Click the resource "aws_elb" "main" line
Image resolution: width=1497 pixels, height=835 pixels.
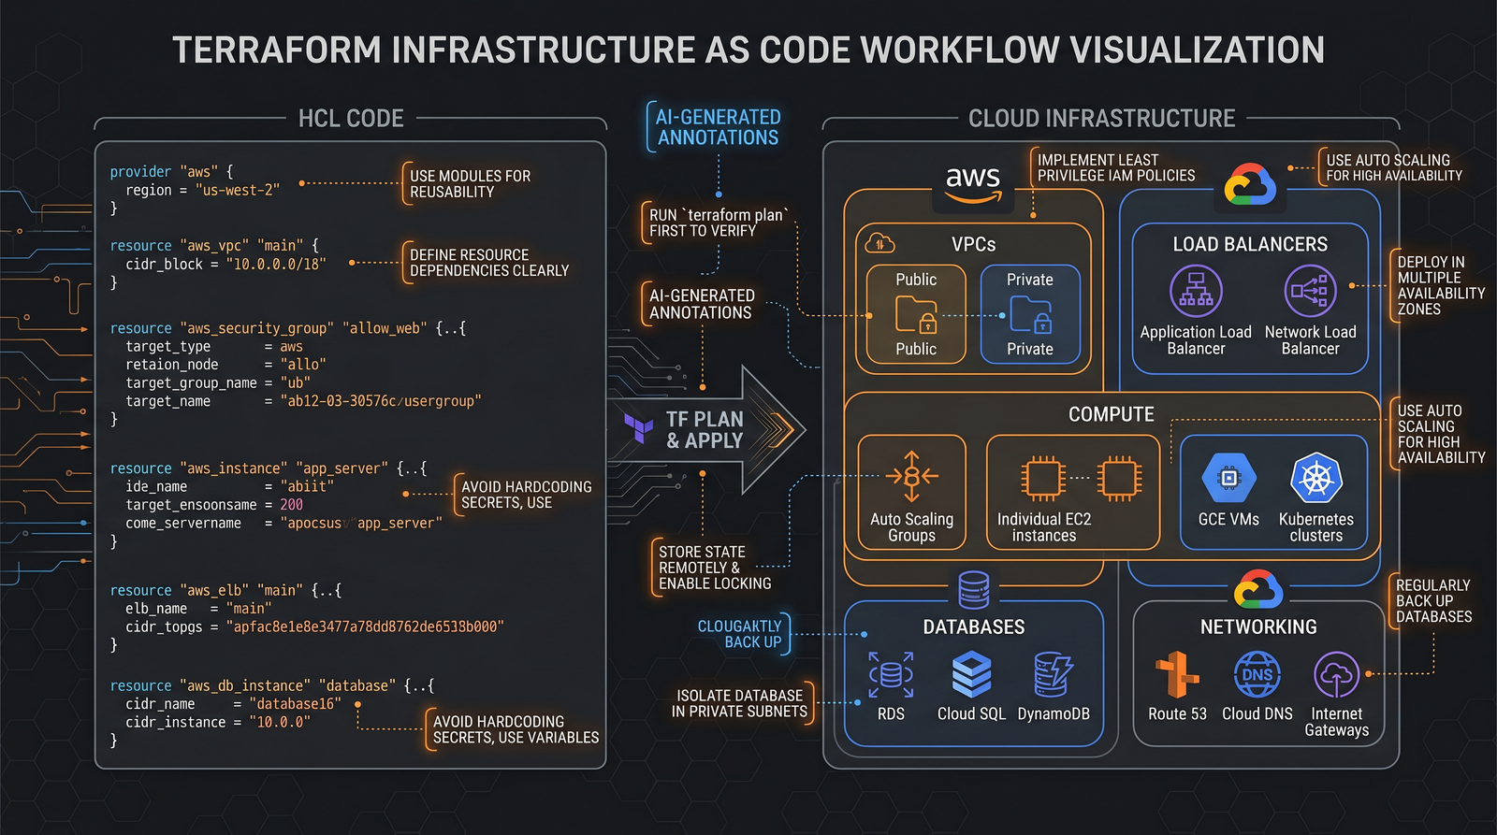pos(225,590)
